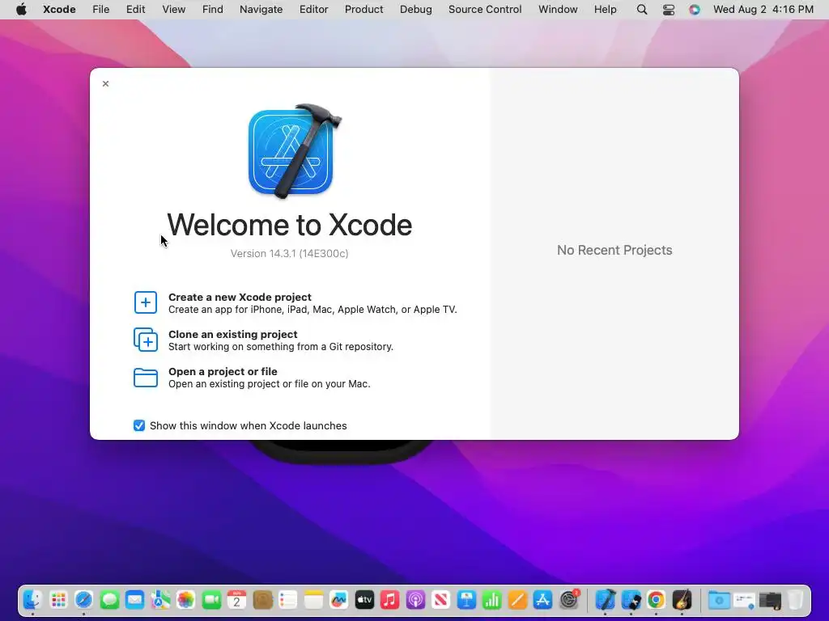Open the Find menu
Image resolution: width=829 pixels, height=621 pixels.
pyautogui.click(x=213, y=10)
